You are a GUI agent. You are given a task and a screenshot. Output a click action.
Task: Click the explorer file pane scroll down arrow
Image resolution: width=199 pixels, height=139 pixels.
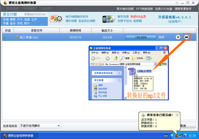[x=125, y=98]
